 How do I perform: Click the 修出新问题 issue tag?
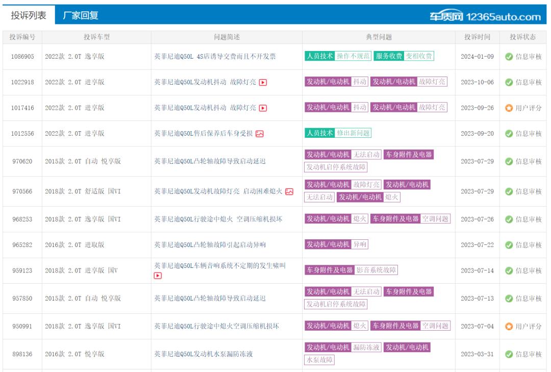tap(353, 133)
